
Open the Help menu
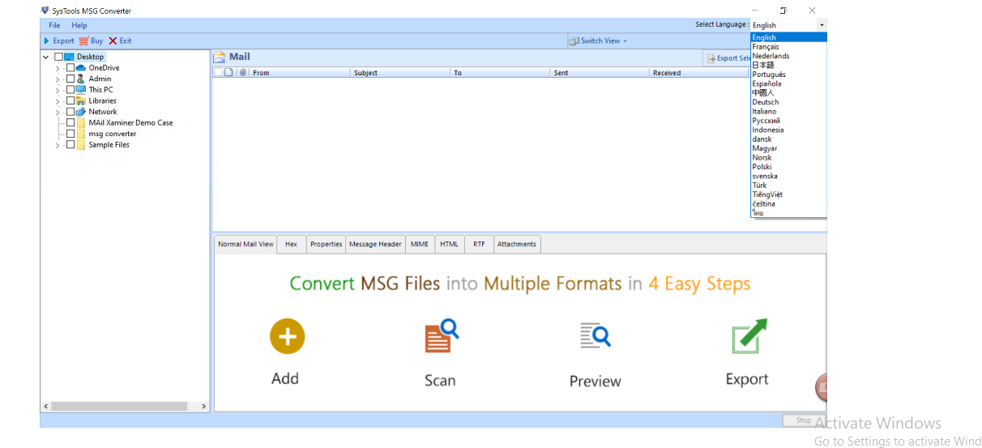click(79, 25)
